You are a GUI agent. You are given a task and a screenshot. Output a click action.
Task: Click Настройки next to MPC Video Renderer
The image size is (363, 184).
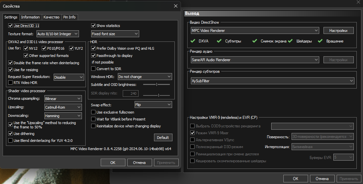click(338, 31)
